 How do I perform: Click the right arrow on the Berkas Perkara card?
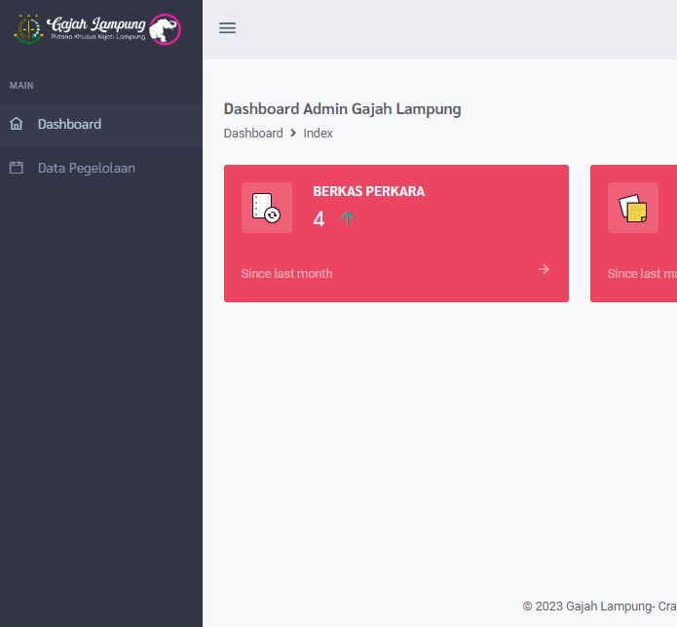point(544,269)
